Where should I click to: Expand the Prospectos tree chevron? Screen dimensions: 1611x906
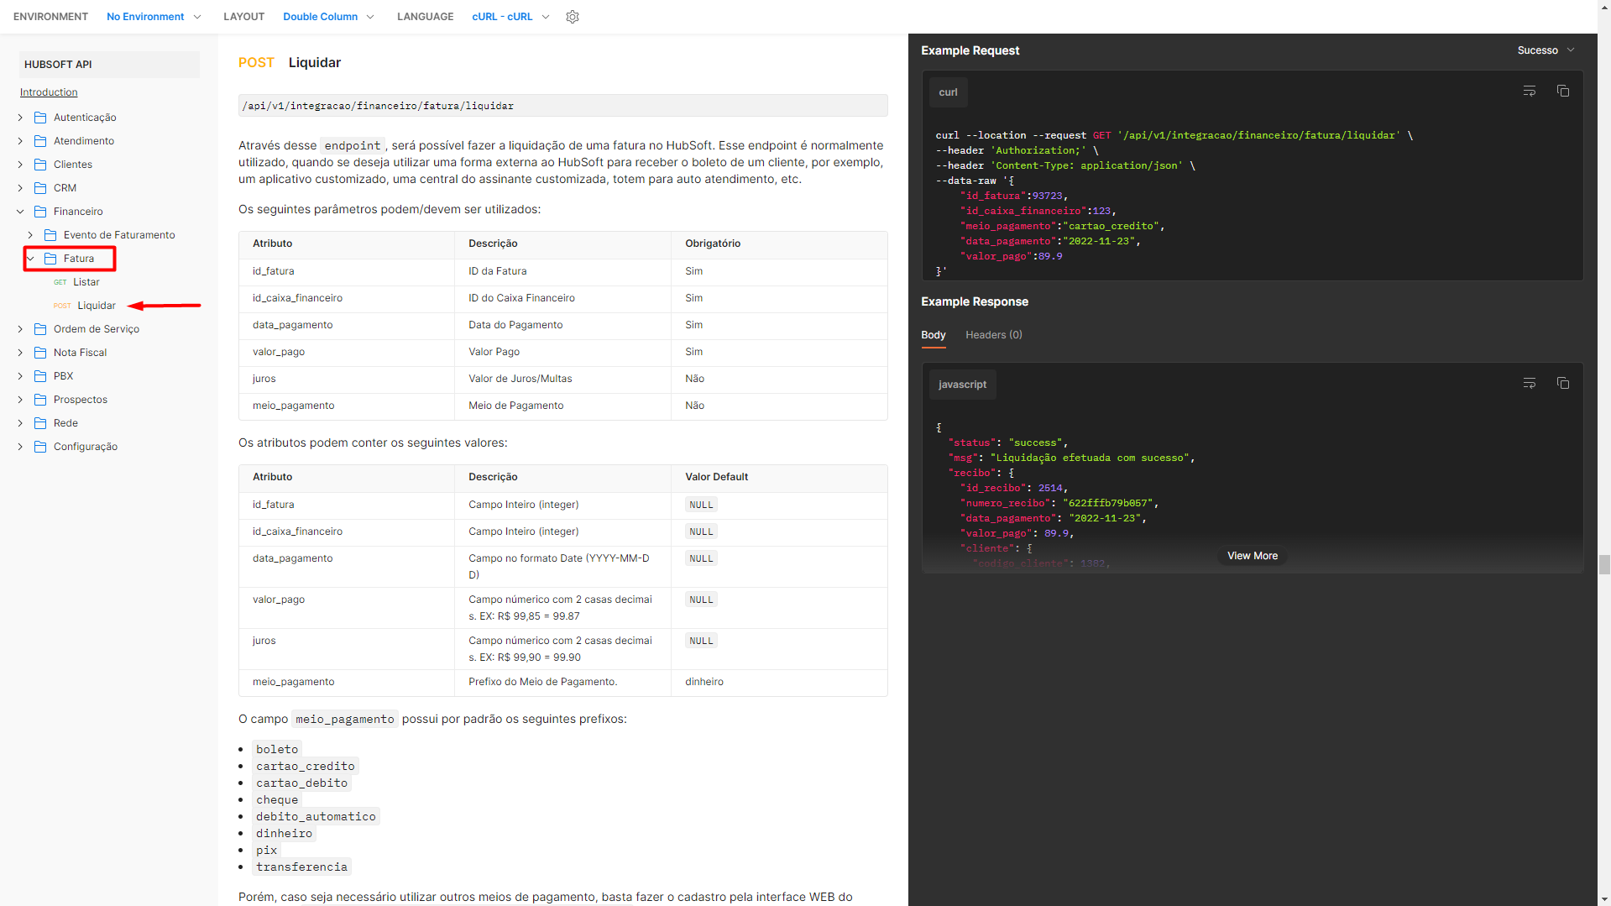pos(20,400)
